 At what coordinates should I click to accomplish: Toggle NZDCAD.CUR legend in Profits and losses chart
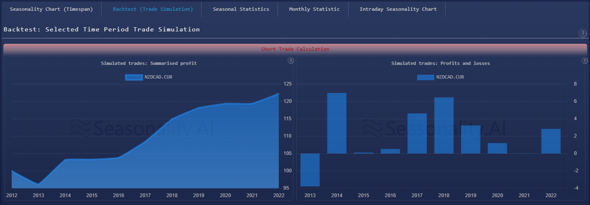pyautogui.click(x=440, y=77)
